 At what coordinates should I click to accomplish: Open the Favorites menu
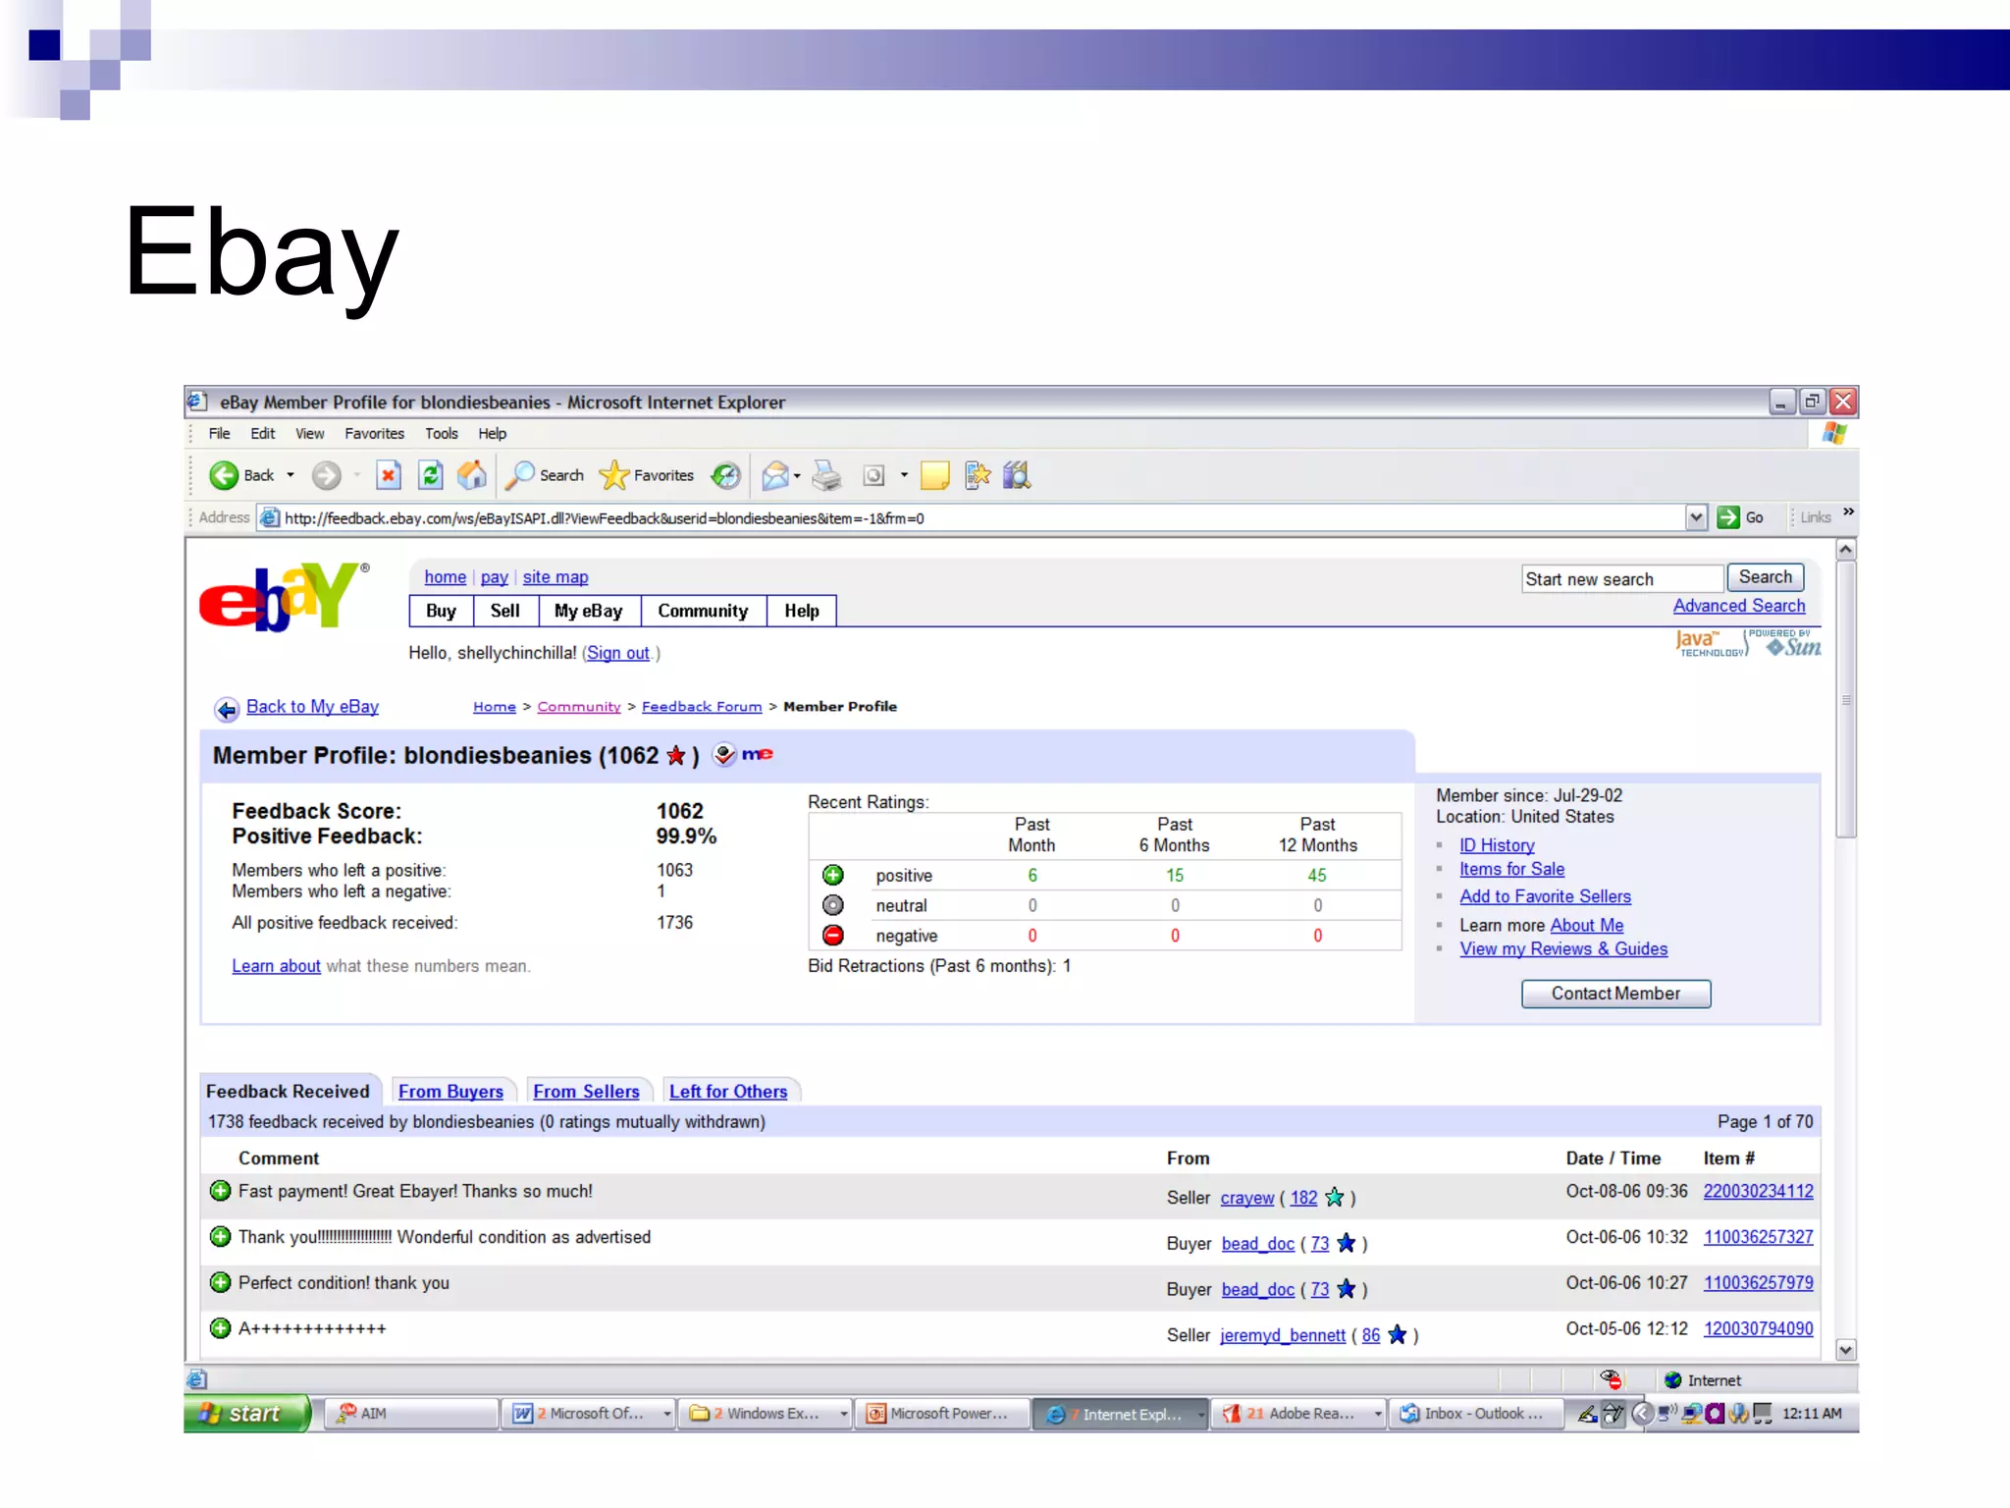click(x=374, y=433)
